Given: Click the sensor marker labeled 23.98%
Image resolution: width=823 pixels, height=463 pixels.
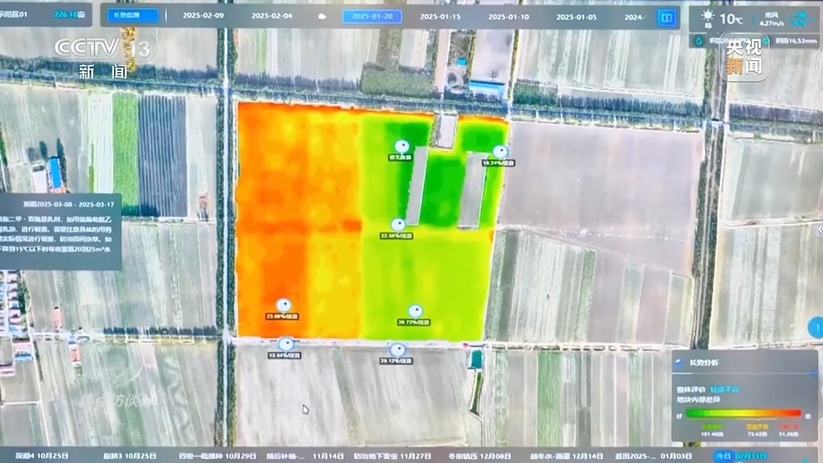Looking at the screenshot, I should click(284, 305).
